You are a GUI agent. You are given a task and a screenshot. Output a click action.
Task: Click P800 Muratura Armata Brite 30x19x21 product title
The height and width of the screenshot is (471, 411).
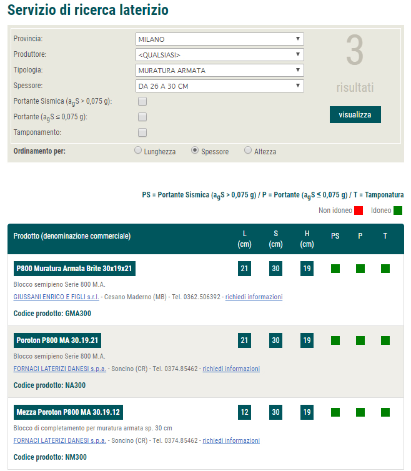point(74,269)
